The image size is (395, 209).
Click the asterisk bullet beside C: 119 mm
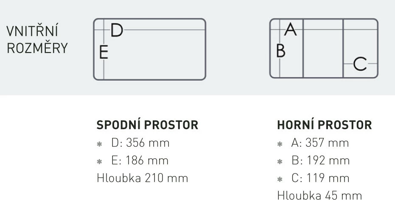280,179
